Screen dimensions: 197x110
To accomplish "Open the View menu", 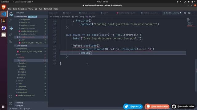I will click(x=31, y=9).
